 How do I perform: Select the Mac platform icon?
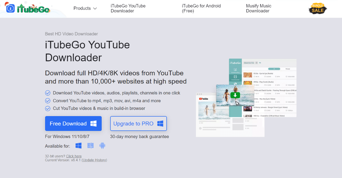click(90, 146)
